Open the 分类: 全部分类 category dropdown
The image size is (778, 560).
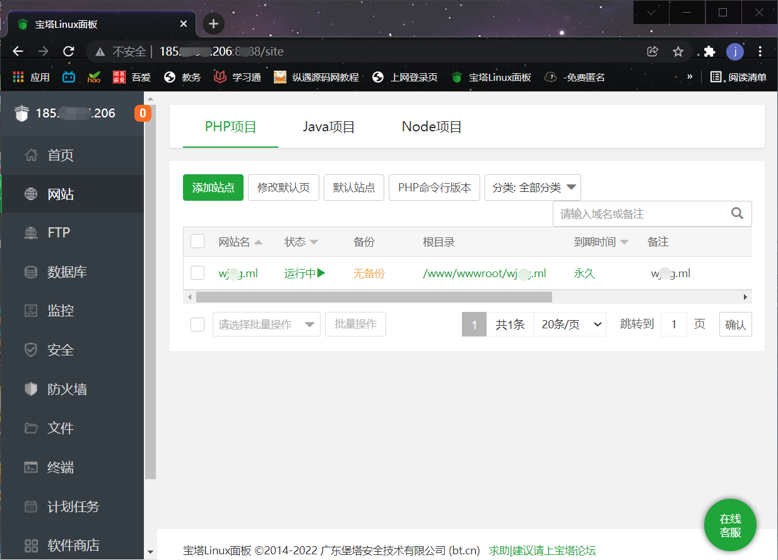533,188
